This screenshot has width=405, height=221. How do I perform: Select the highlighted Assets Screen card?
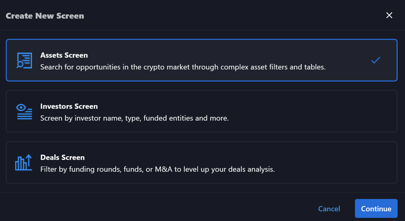[202, 60]
